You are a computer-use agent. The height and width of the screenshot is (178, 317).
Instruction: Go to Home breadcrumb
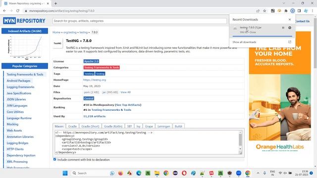click(56, 32)
